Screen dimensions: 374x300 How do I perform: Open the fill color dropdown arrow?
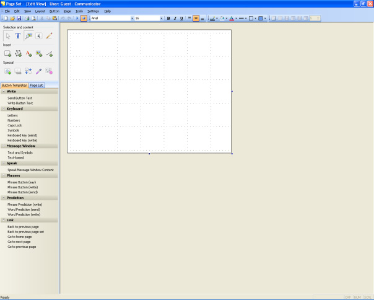tap(227, 18)
